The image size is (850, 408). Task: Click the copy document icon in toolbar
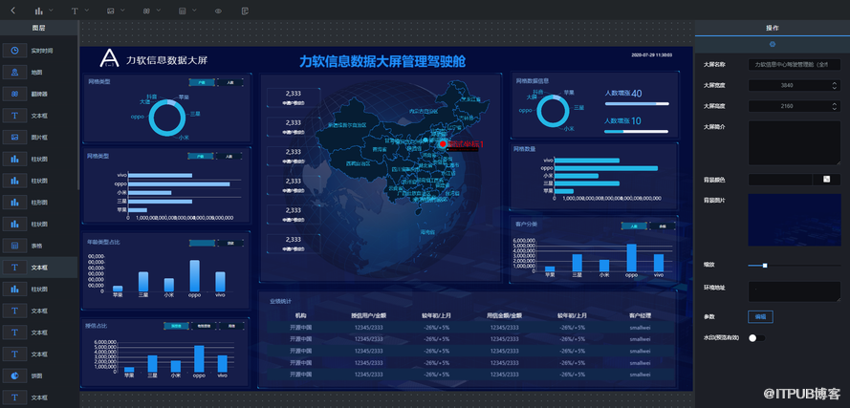coord(245,10)
